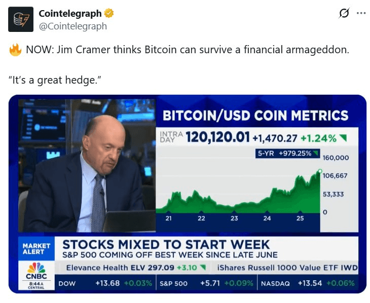
Task: Open the @Cointelegraph handle link
Action: [x=73, y=26]
